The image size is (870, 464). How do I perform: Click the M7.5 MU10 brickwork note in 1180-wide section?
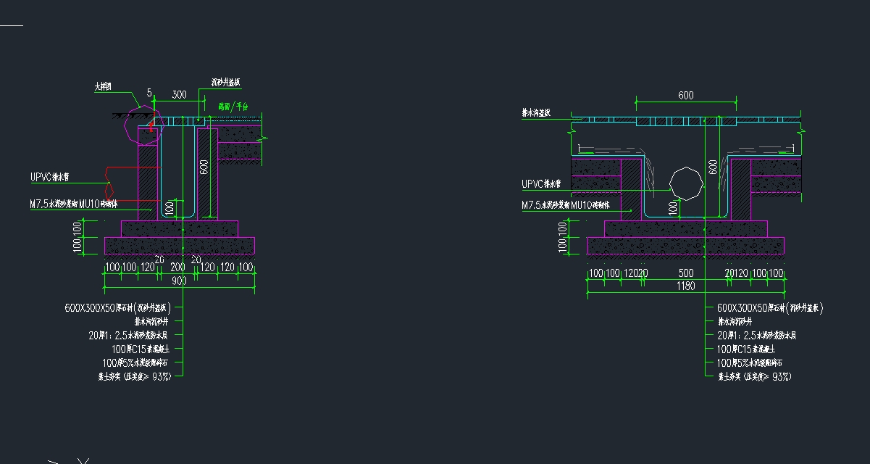566,205
